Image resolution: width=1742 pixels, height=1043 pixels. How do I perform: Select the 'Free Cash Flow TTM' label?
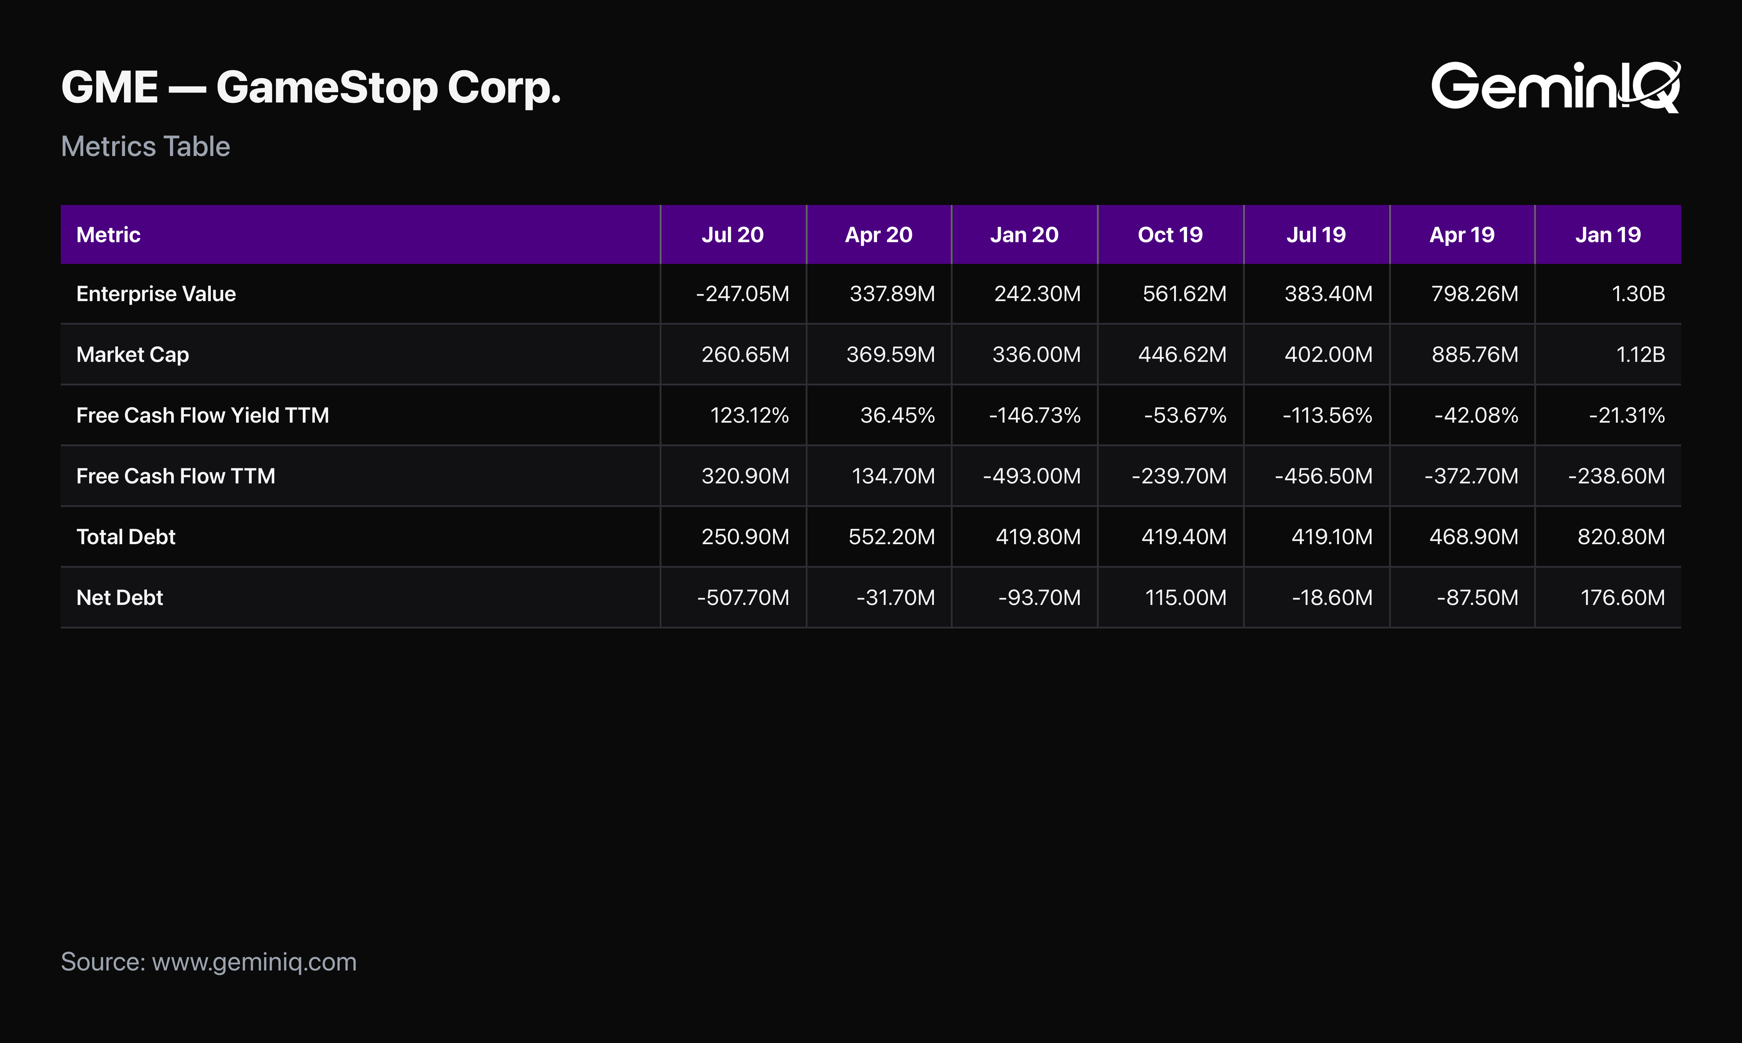pyautogui.click(x=176, y=476)
